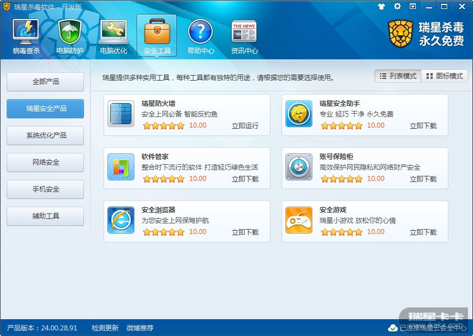
Task: Click description 为您安全上网保驾护航
Action: point(175,221)
